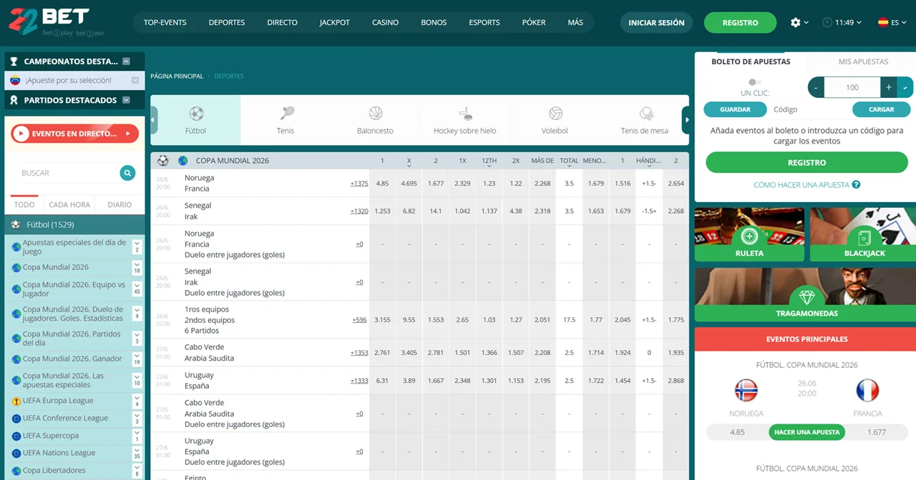Collapse Campeonatos Destacados section
The image size is (916, 480).
click(x=127, y=61)
